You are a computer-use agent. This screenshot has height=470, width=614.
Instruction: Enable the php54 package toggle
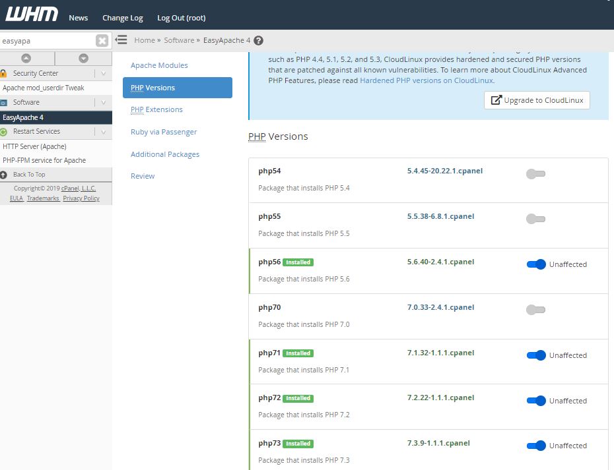pos(535,174)
